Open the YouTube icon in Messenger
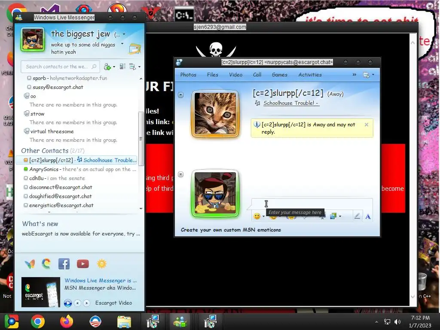The height and width of the screenshot is (330, 440). point(83,264)
